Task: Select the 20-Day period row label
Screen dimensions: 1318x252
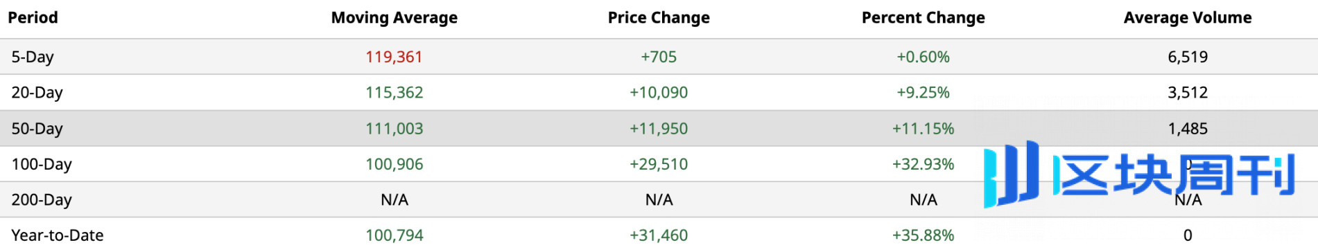Action: pos(37,93)
